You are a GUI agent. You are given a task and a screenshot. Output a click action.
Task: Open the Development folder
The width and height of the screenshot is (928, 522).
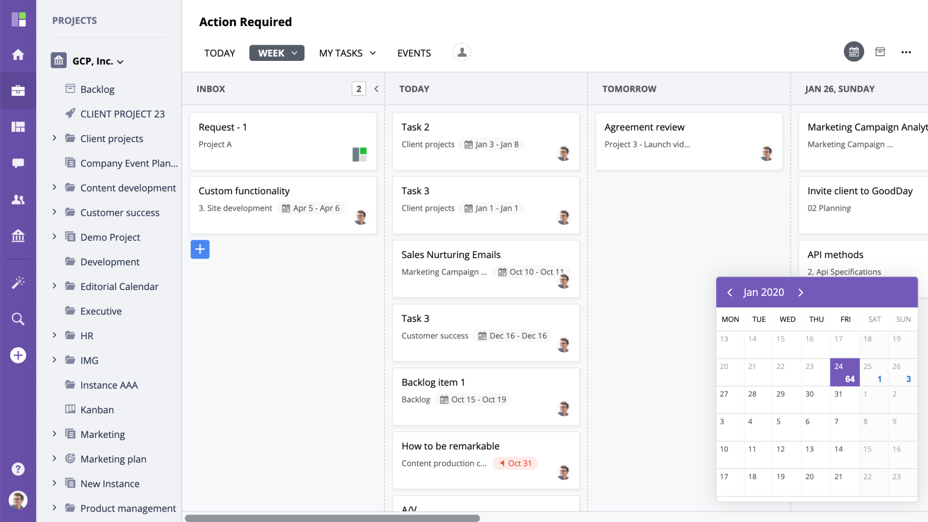coord(110,262)
